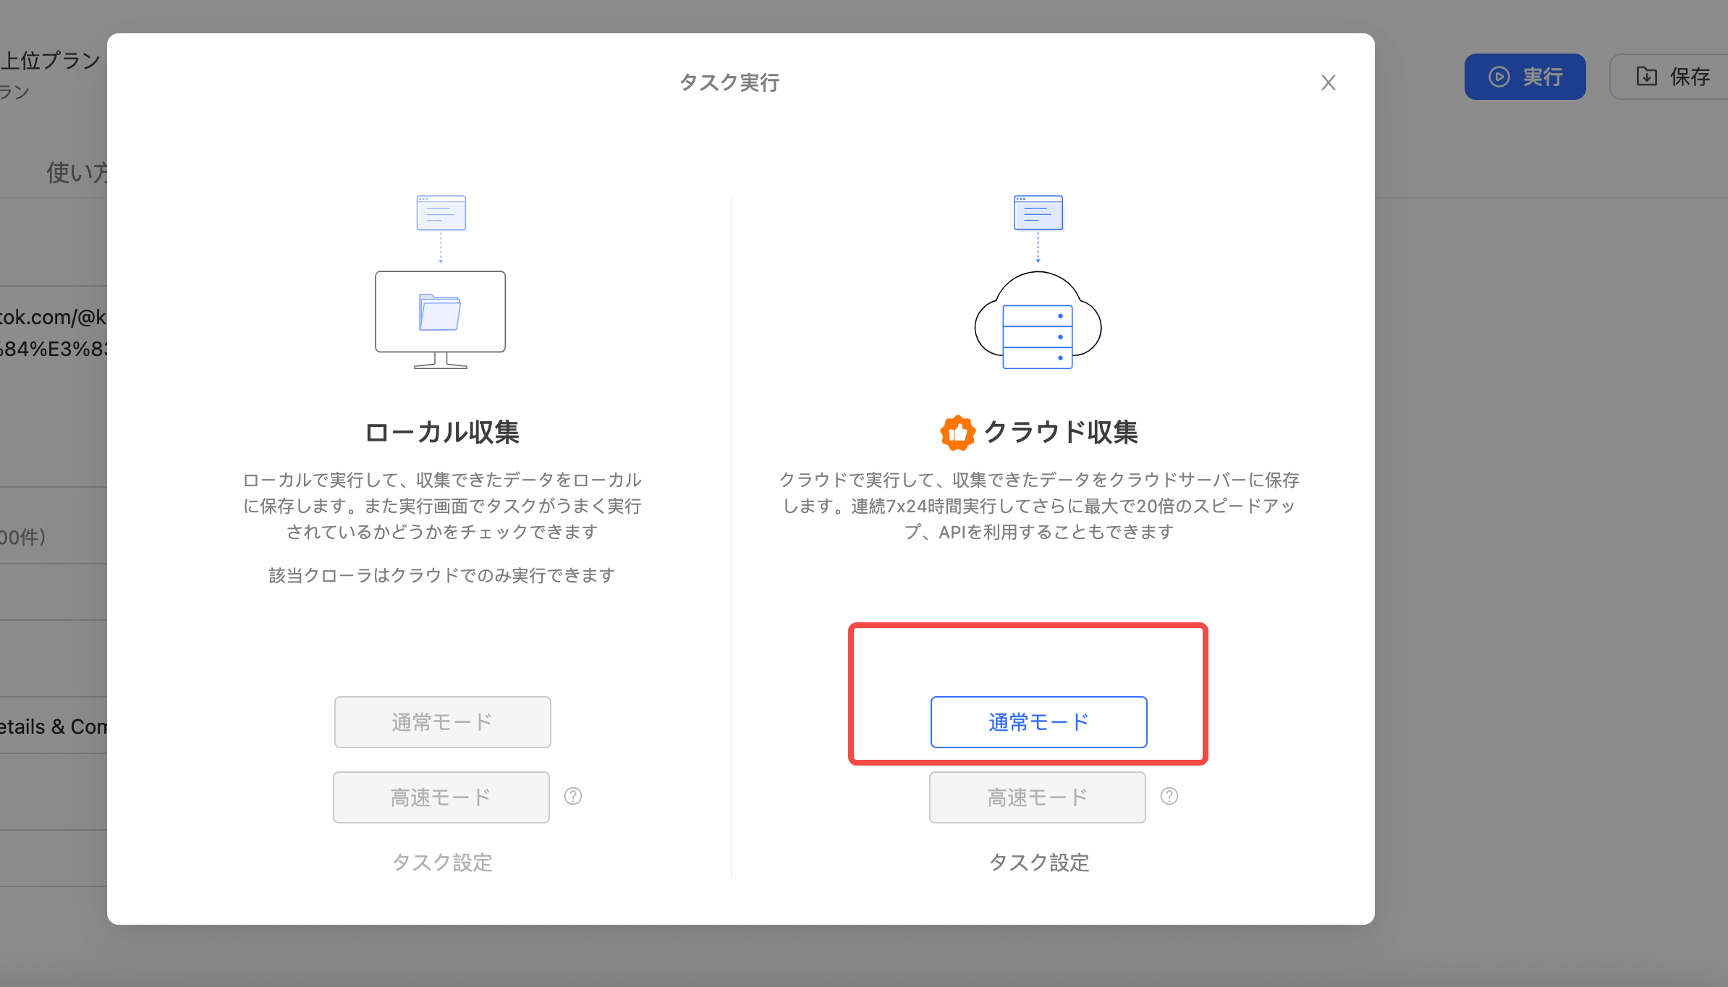Click the 使い方 tab behind the dialog
This screenshot has height=987, width=1728.
(x=76, y=172)
